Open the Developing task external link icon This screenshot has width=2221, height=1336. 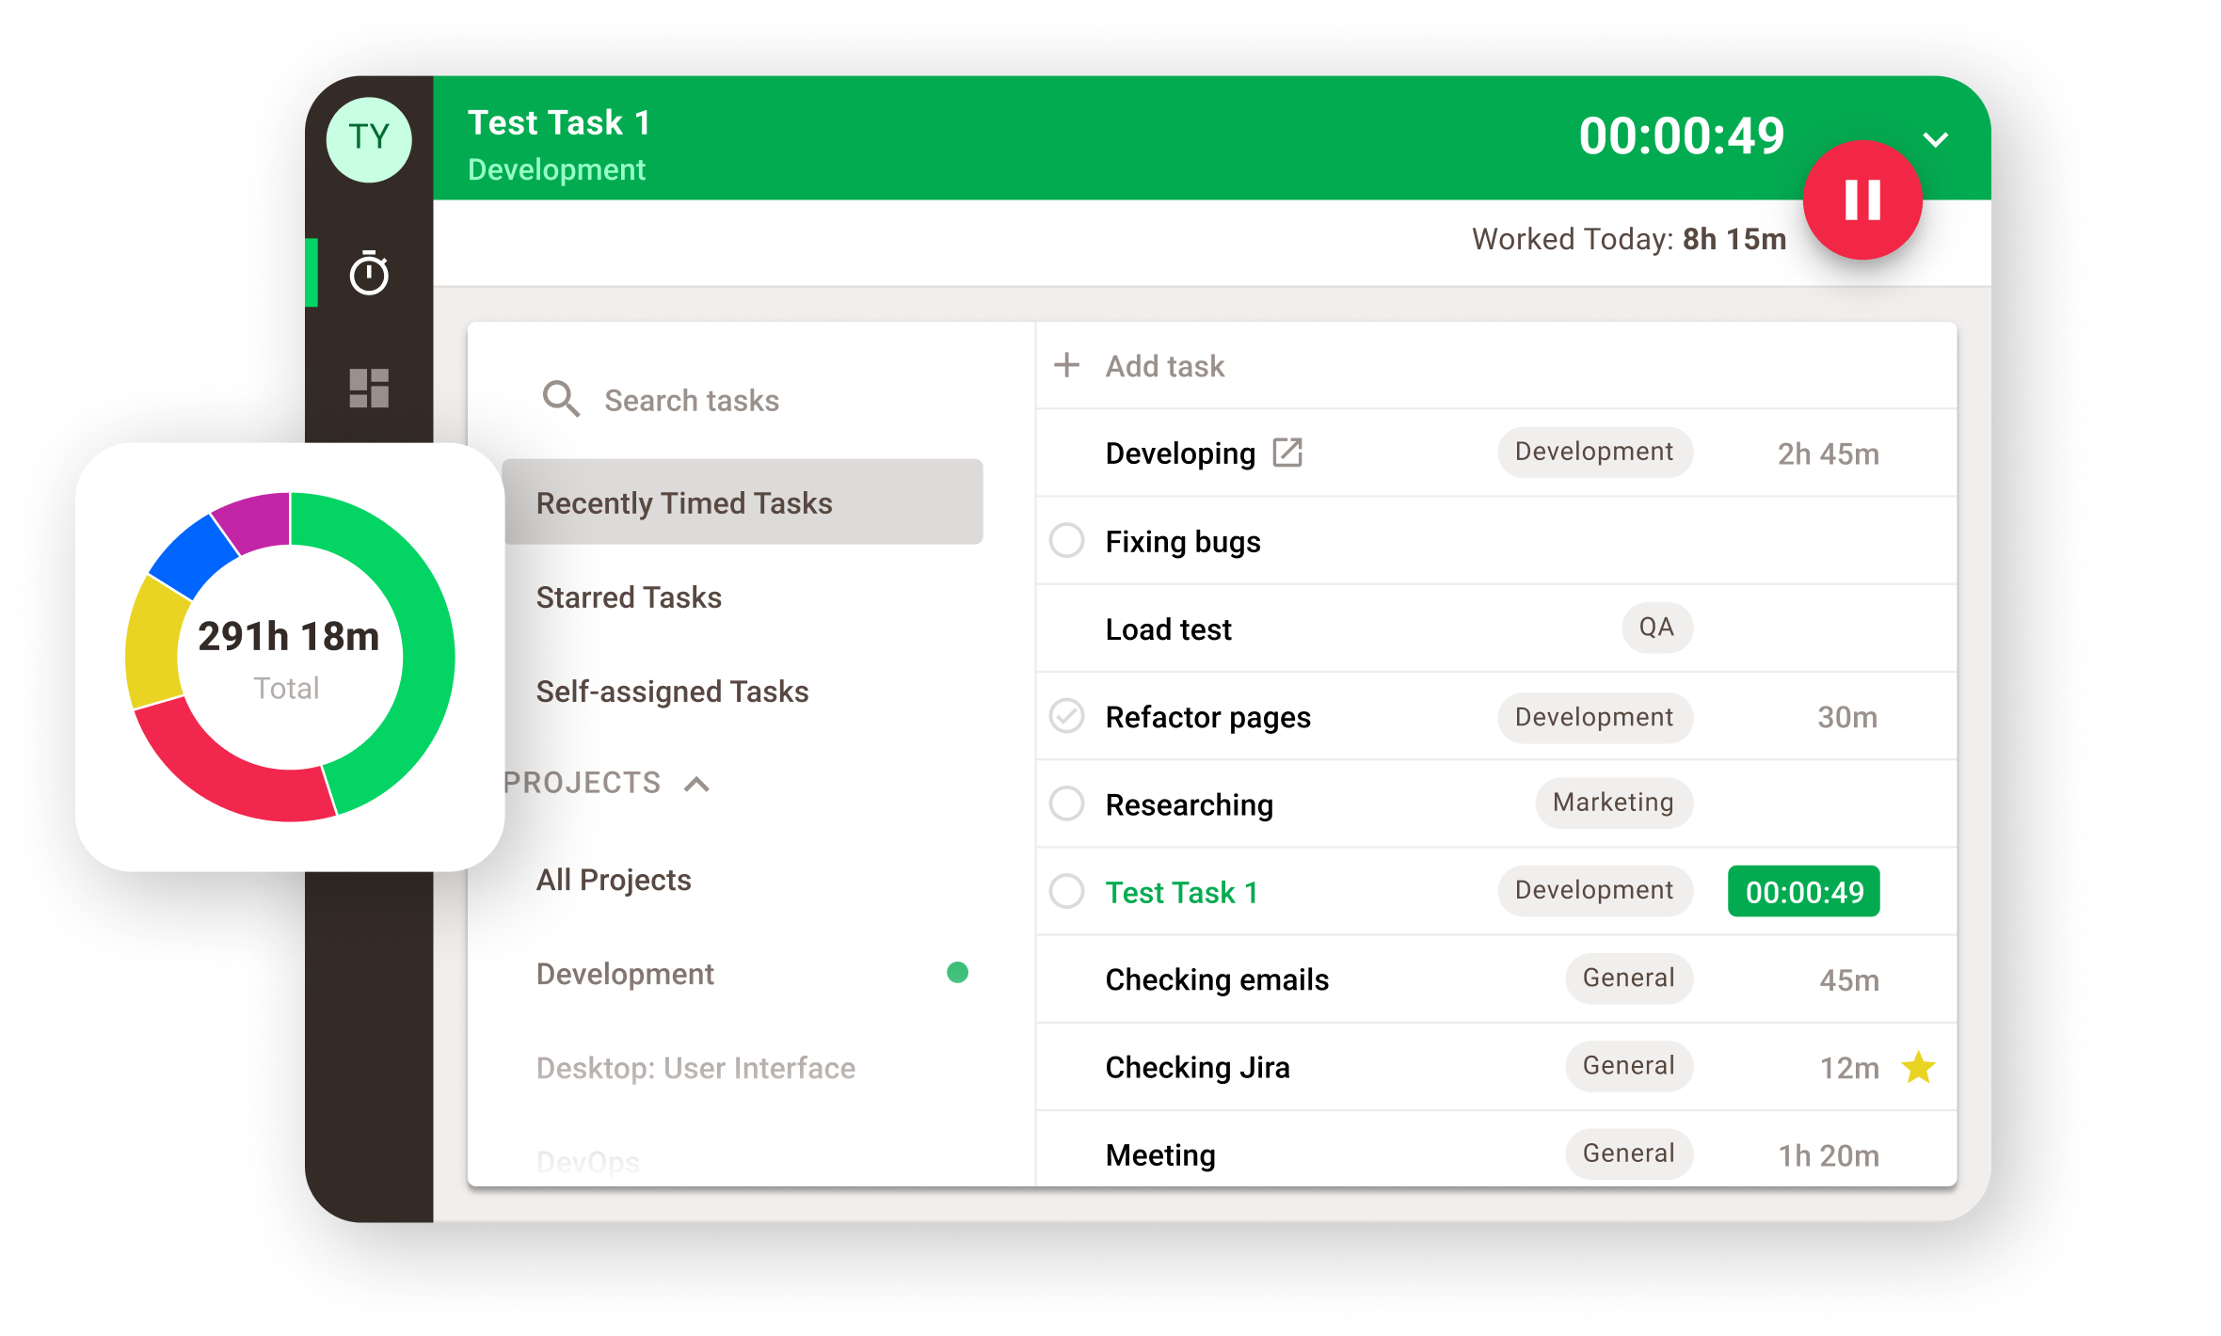1287,453
